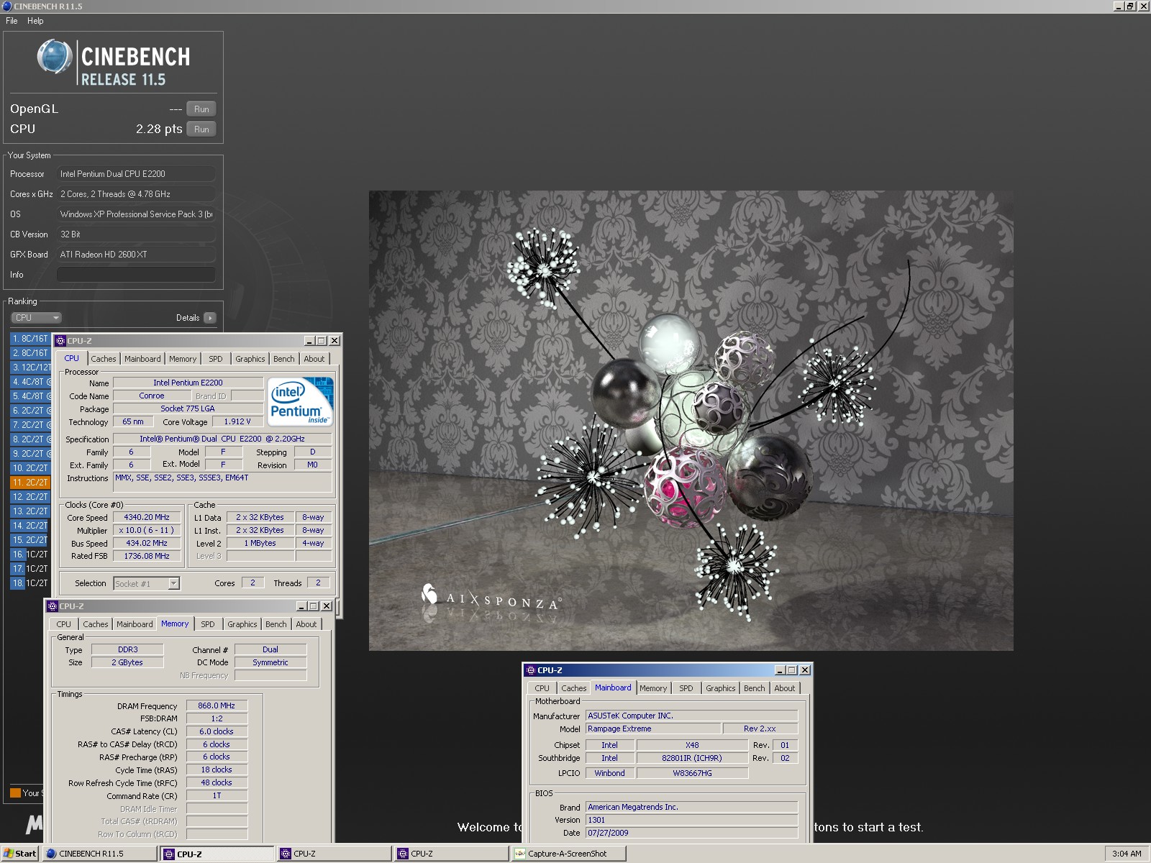1151x863 pixels.
Task: Click the FSB:DRAM 1:2 value
Action: pyautogui.click(x=217, y=719)
